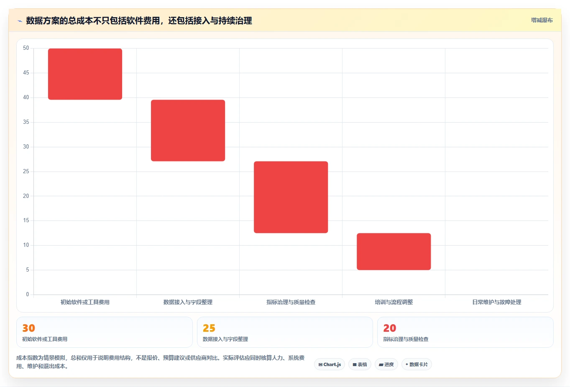Select the 指标治理与质量检查 waterfall bar
570x387 pixels.
click(291, 197)
